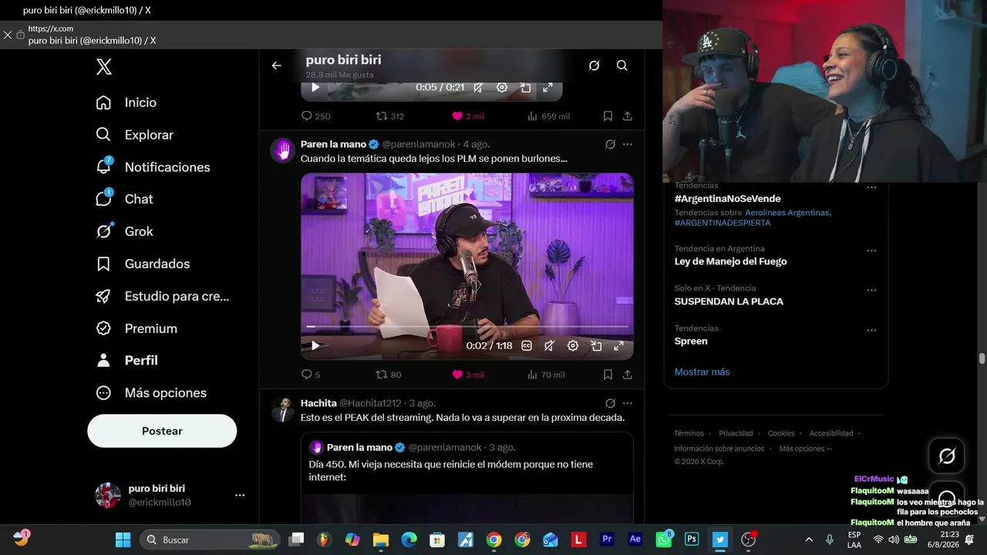Viewport: 987px width, 555px height.
Task: Open the Spreen trend
Action: pos(691,341)
